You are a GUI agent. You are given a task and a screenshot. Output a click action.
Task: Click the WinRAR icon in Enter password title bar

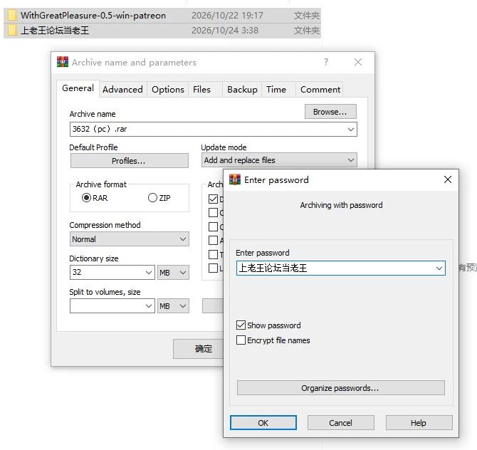click(x=234, y=179)
